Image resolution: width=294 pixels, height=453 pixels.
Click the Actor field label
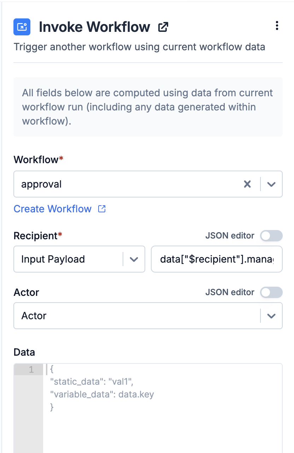tap(26, 292)
